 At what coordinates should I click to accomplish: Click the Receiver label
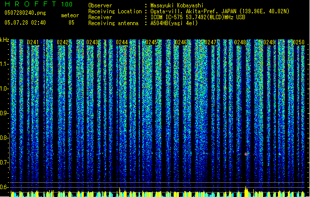coord(100,17)
